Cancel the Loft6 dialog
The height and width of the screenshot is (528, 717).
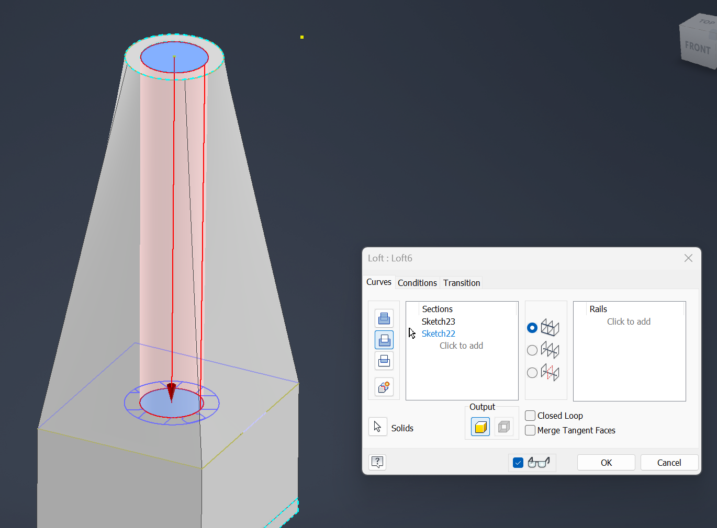click(x=669, y=462)
